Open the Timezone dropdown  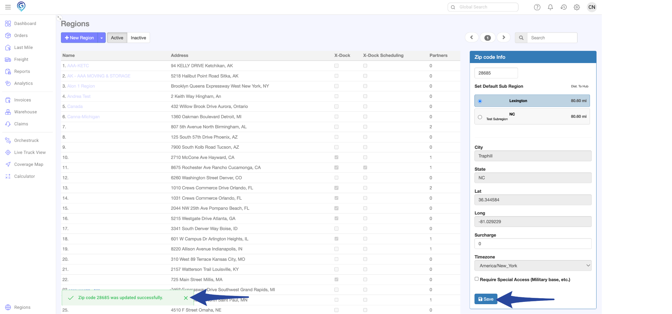pos(533,266)
